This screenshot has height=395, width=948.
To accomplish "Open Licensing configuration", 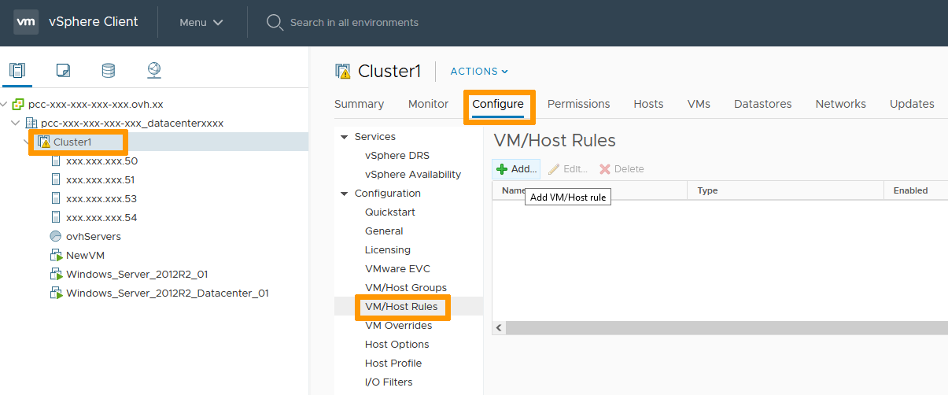I will (x=388, y=250).
